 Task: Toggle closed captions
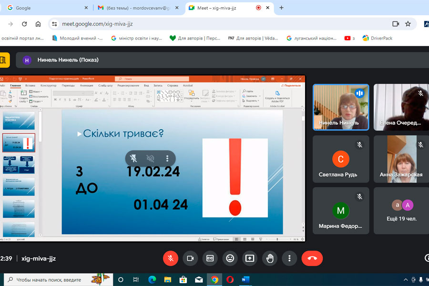pos(210,258)
